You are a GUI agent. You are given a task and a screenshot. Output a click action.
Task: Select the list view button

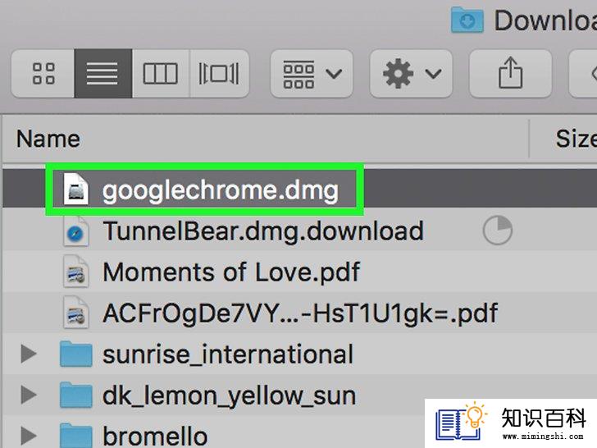(103, 73)
